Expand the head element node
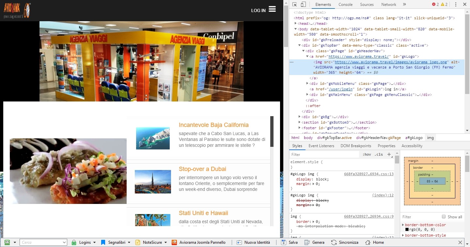The width and height of the screenshot is (470, 247). [x=296, y=23]
